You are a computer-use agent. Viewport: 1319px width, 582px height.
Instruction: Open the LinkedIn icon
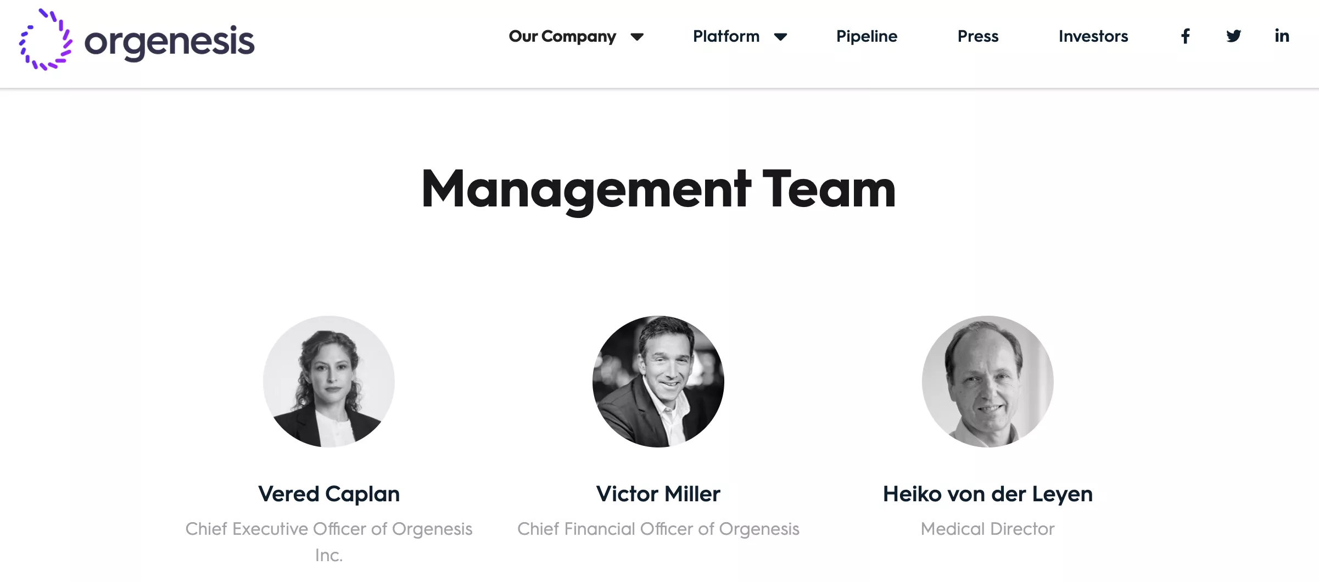pos(1282,36)
